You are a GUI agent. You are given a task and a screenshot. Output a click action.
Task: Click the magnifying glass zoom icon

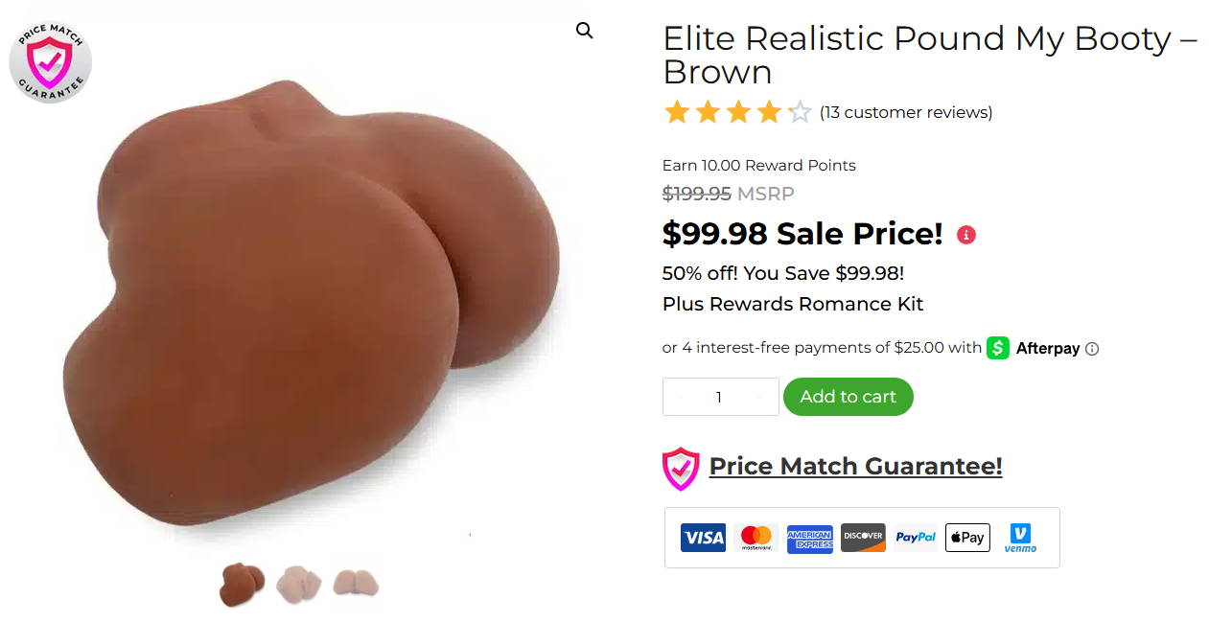coord(584,31)
